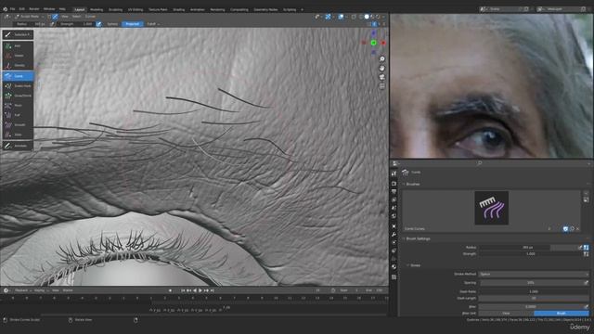Image resolution: width=594 pixels, height=334 pixels.
Task: Collapse the Brushes panel
Action: [x=412, y=185]
